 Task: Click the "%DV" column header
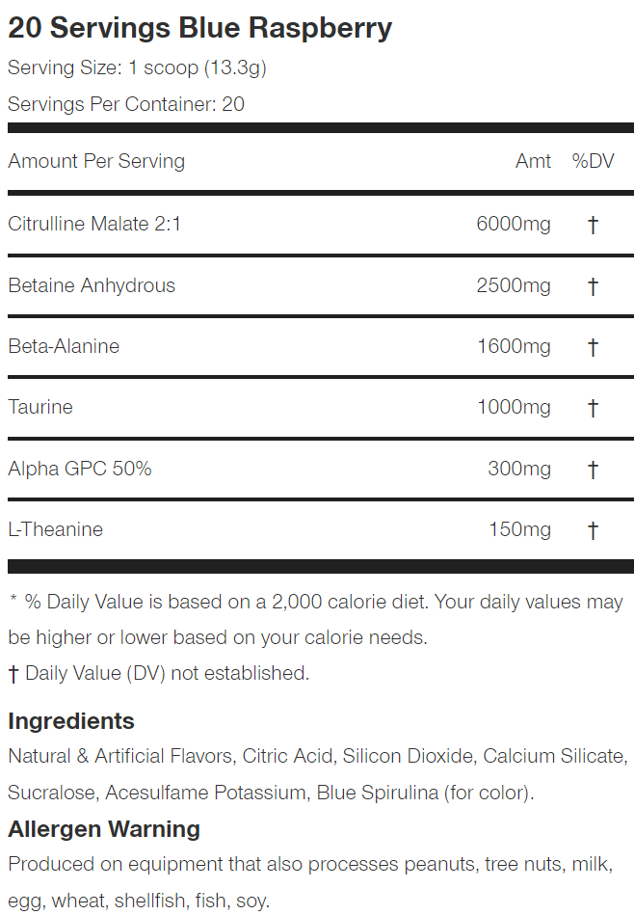pyautogui.click(x=593, y=161)
